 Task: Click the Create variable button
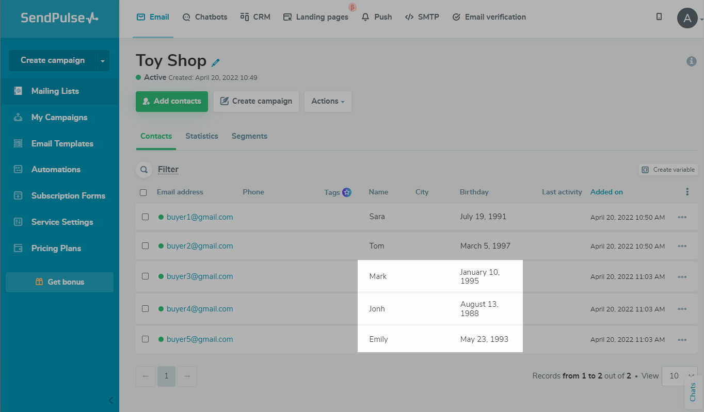pyautogui.click(x=668, y=170)
